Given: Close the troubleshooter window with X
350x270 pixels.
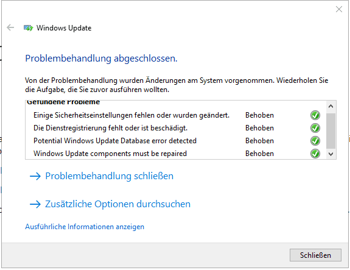Looking at the screenshot, I should click(x=339, y=9).
